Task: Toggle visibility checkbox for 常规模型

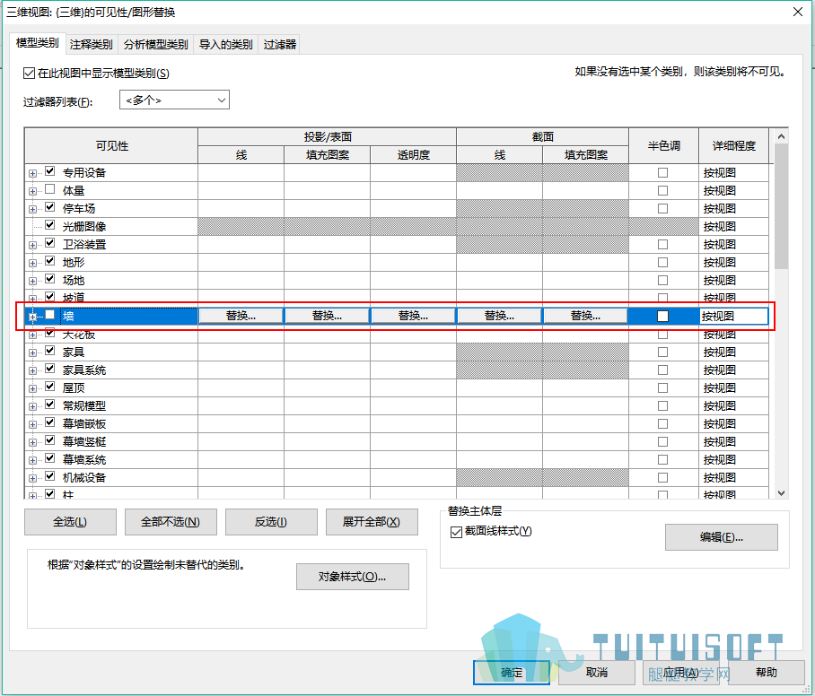Action: 50,405
